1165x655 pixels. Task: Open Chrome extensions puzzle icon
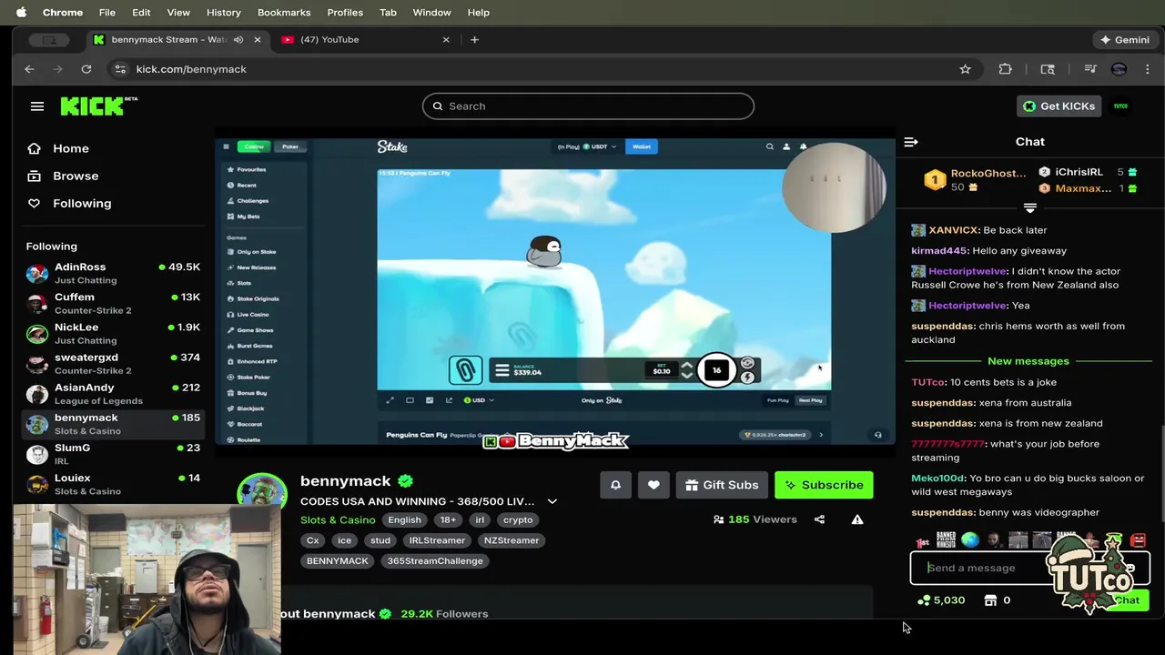coord(1005,69)
